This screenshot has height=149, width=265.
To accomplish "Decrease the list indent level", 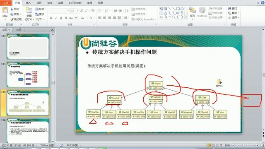I will pyautogui.click(x=116, y=11).
